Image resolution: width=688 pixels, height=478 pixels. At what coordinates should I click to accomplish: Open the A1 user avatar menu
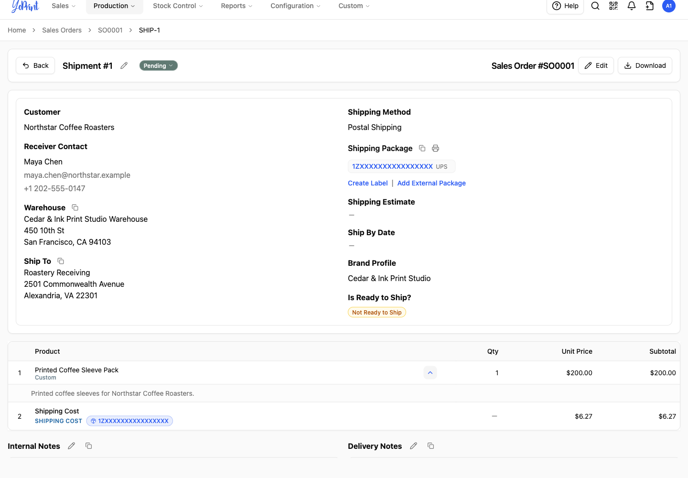[x=669, y=6]
